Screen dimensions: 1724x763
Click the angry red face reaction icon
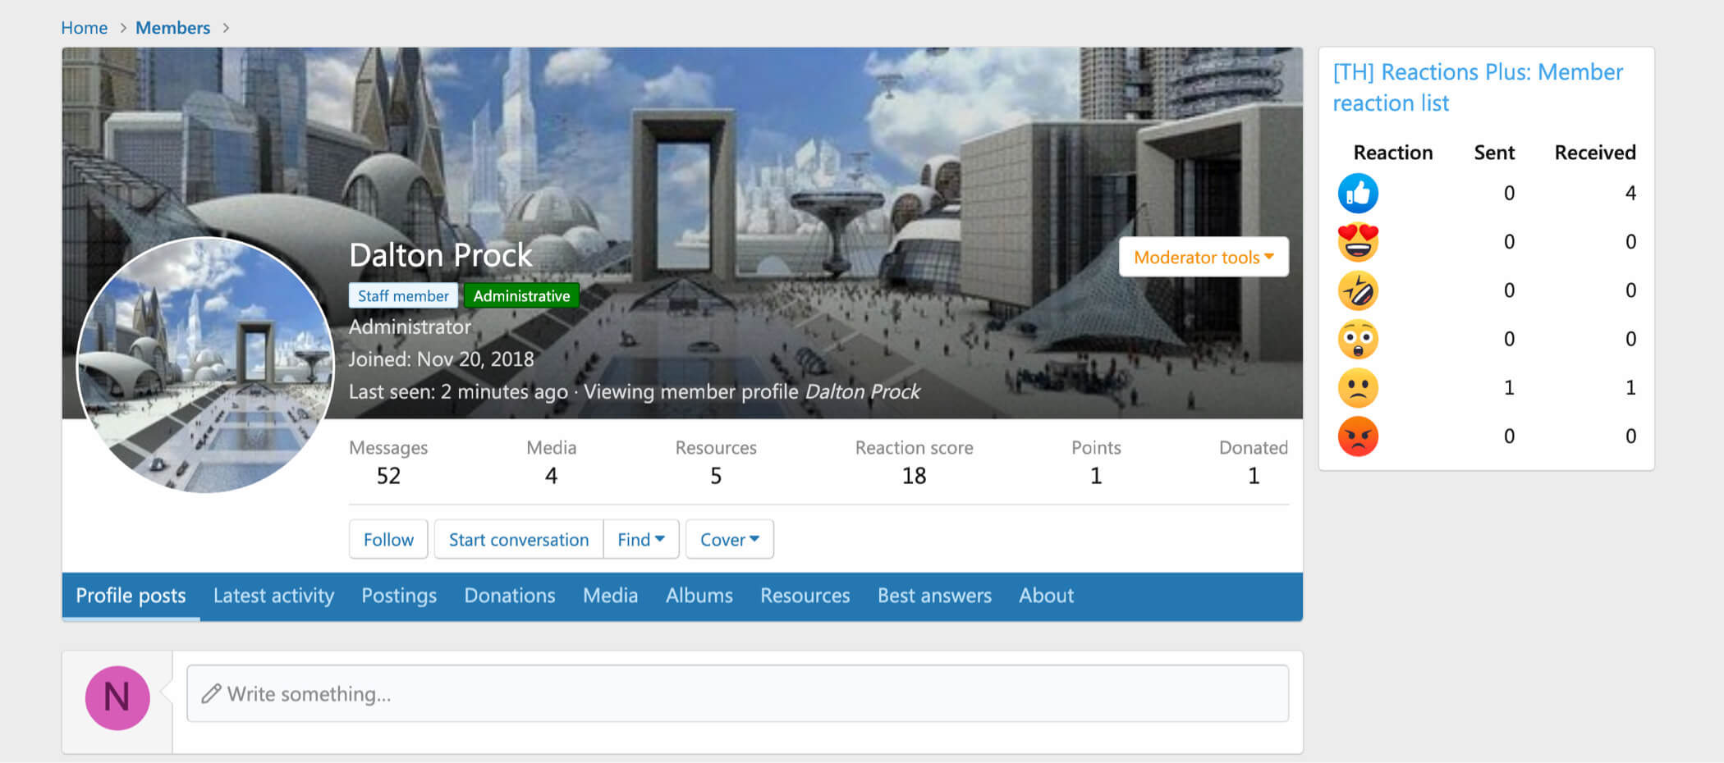pos(1358,436)
